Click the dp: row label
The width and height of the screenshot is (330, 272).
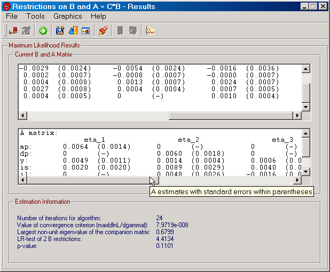click(x=26, y=154)
